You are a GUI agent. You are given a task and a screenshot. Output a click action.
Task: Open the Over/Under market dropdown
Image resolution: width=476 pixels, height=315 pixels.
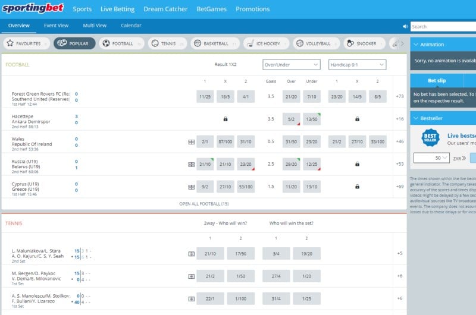[x=291, y=65]
